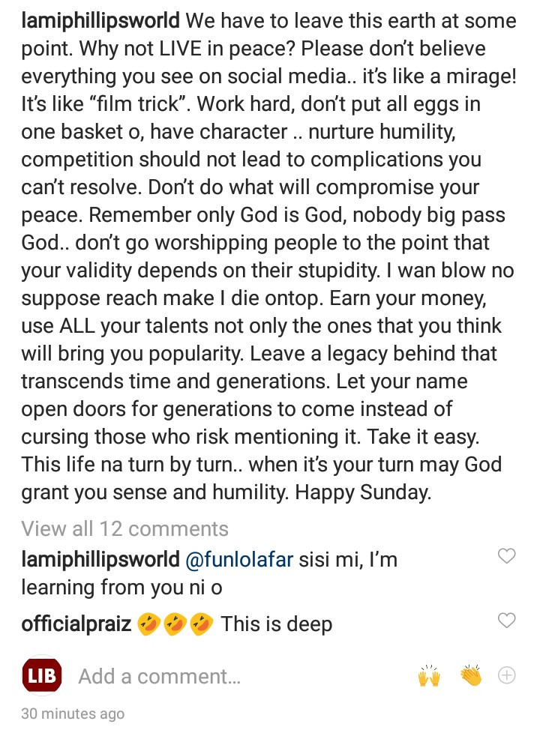Viewport: 540px width, 739px height.
Task: Like the lamiphillipsworld reply with its heart
Action: click(506, 556)
